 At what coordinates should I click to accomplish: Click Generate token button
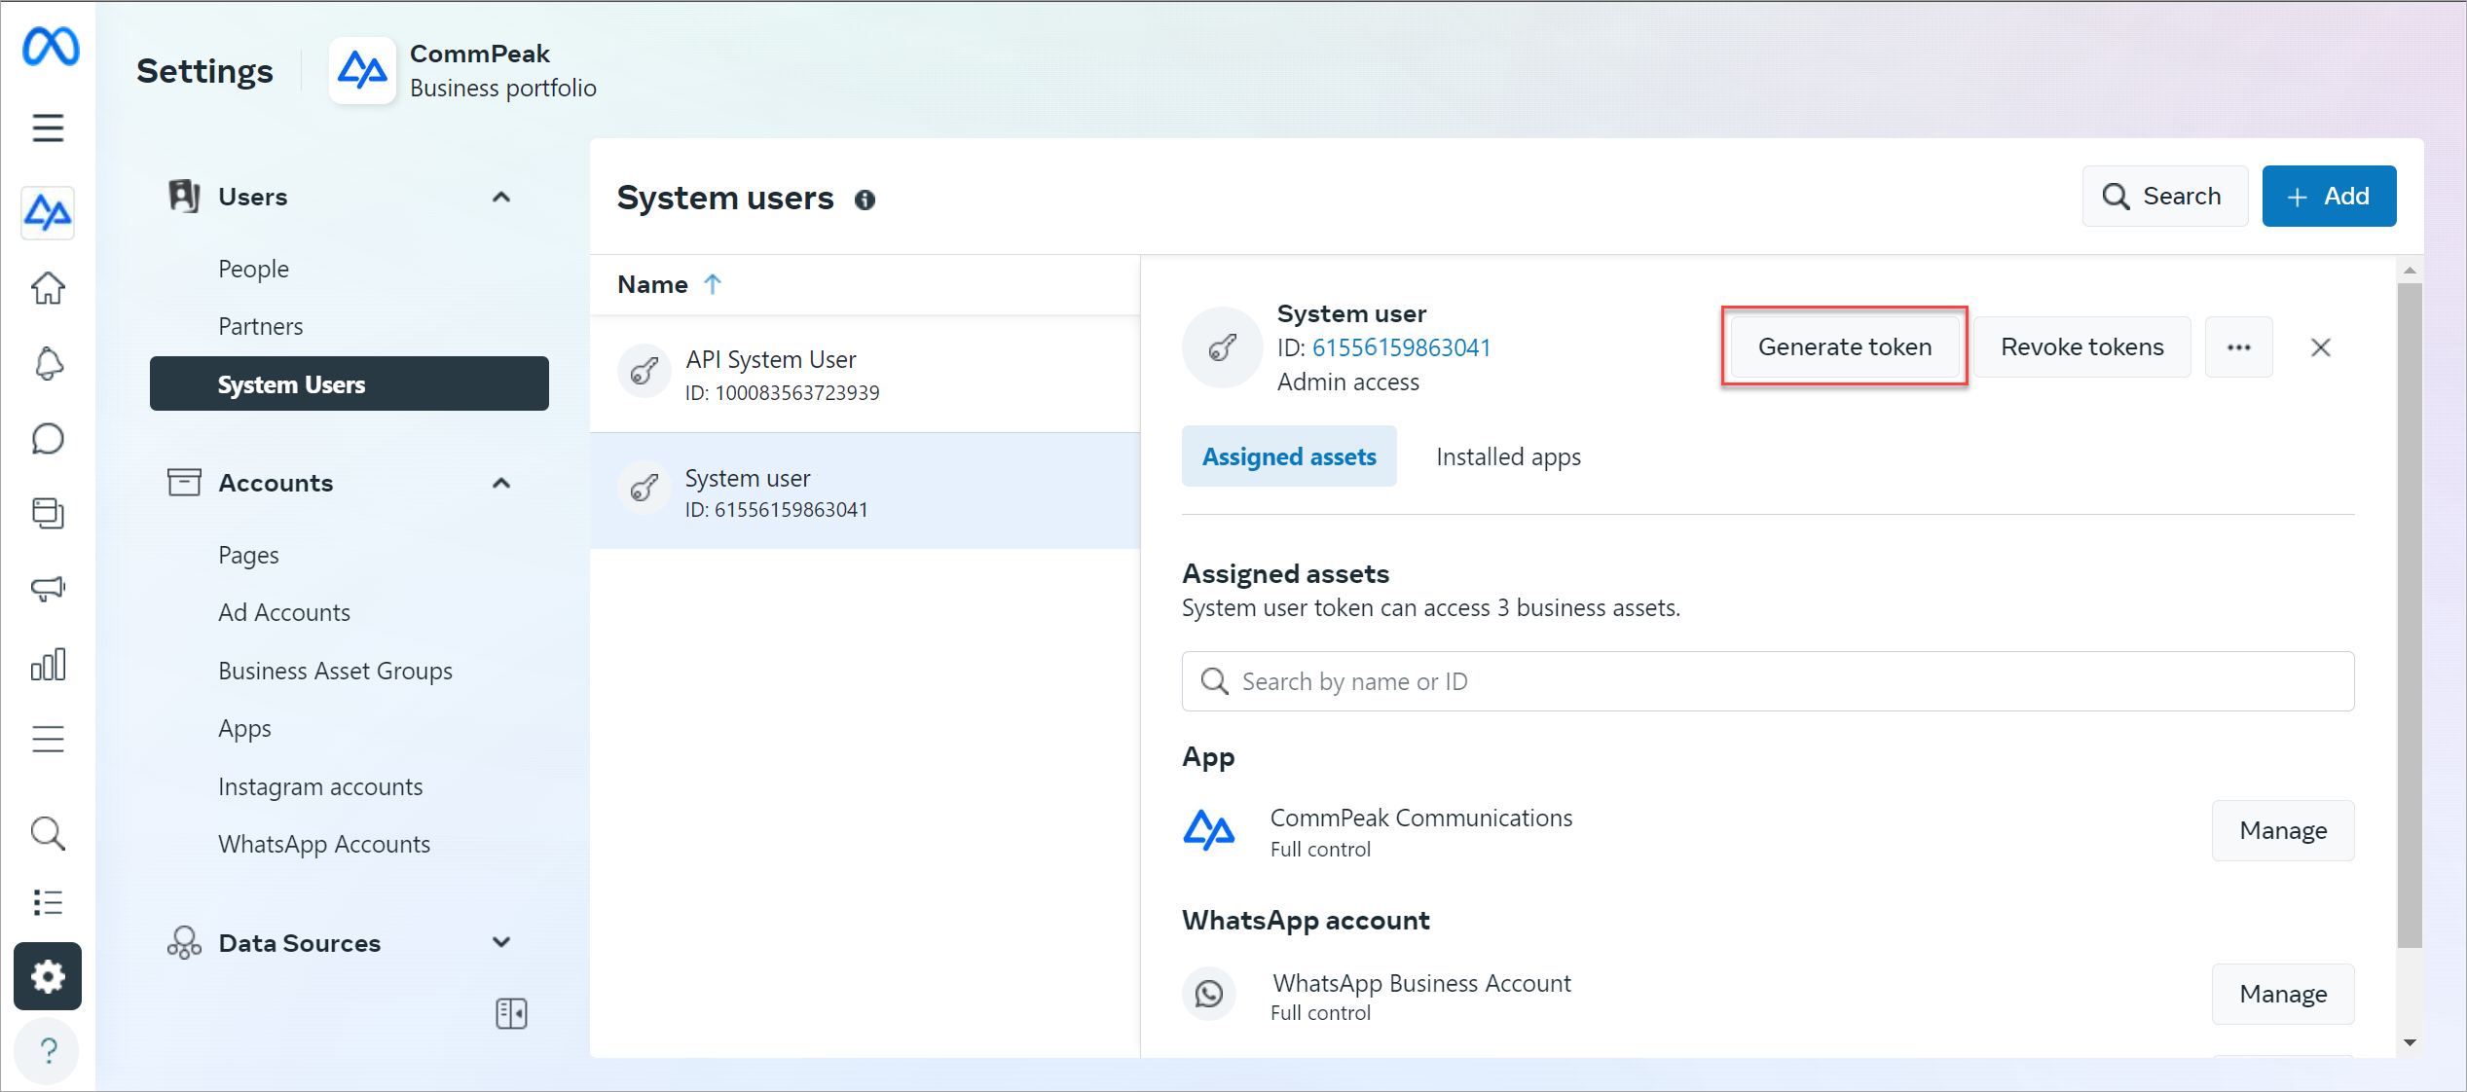pyautogui.click(x=1846, y=347)
